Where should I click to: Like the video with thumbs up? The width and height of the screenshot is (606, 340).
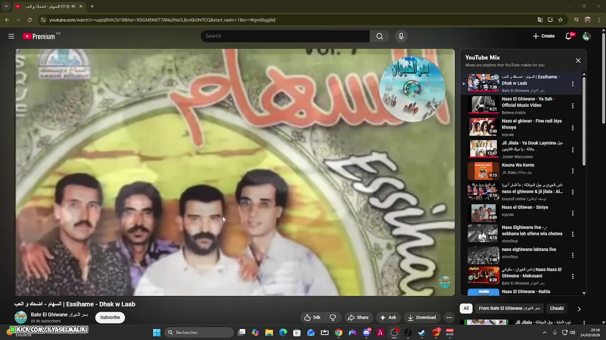(x=312, y=317)
